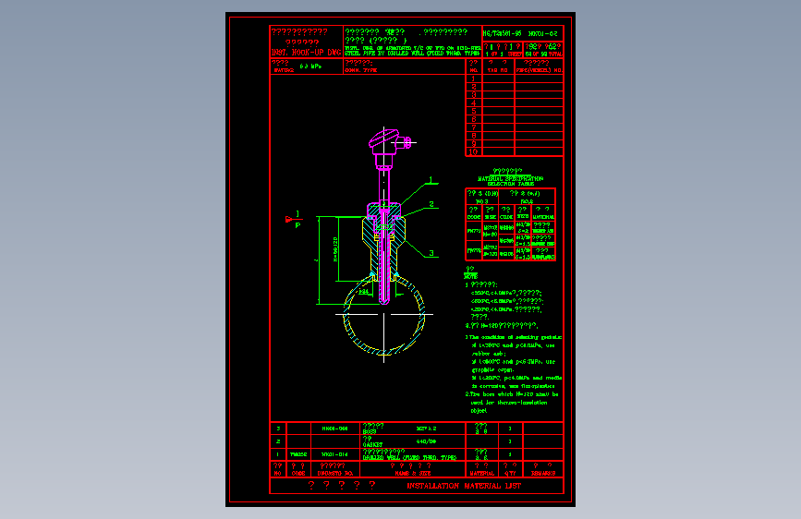Viewport: 801px width, 519px height.
Task: Click the 'GASKET' item name in the material list
Action: (x=372, y=445)
